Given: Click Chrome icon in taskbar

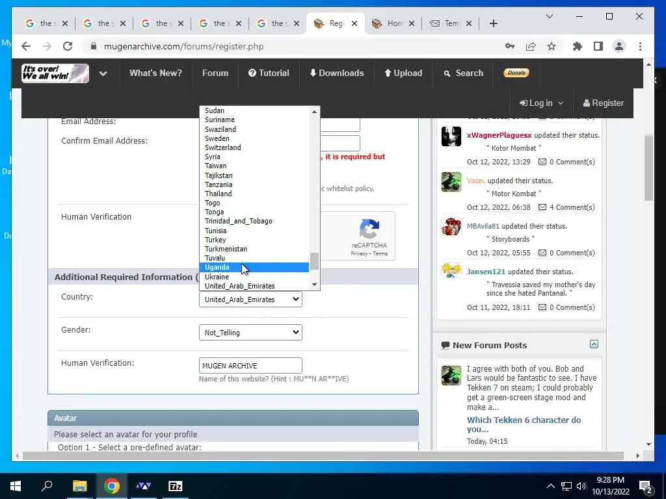Looking at the screenshot, I should (112, 486).
